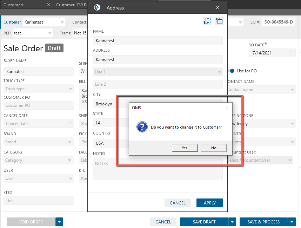Image resolution: width=301 pixels, height=228 pixels.
Task: Toggle the Use for PO switch
Action: pos(231,71)
